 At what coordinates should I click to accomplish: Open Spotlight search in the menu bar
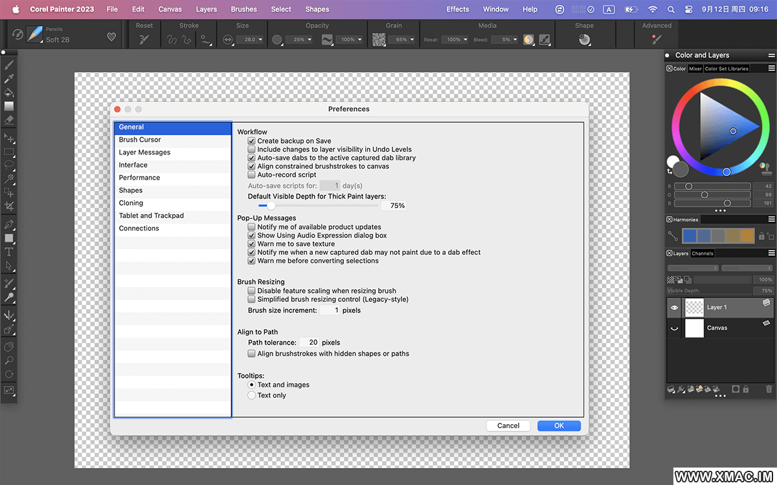click(x=671, y=10)
